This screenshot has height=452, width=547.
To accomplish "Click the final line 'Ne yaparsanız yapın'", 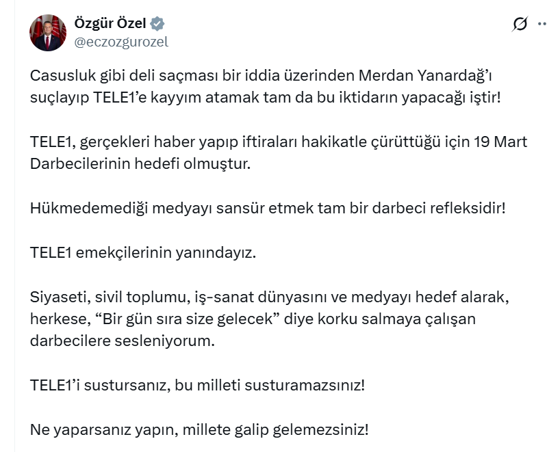I will (x=199, y=430).
